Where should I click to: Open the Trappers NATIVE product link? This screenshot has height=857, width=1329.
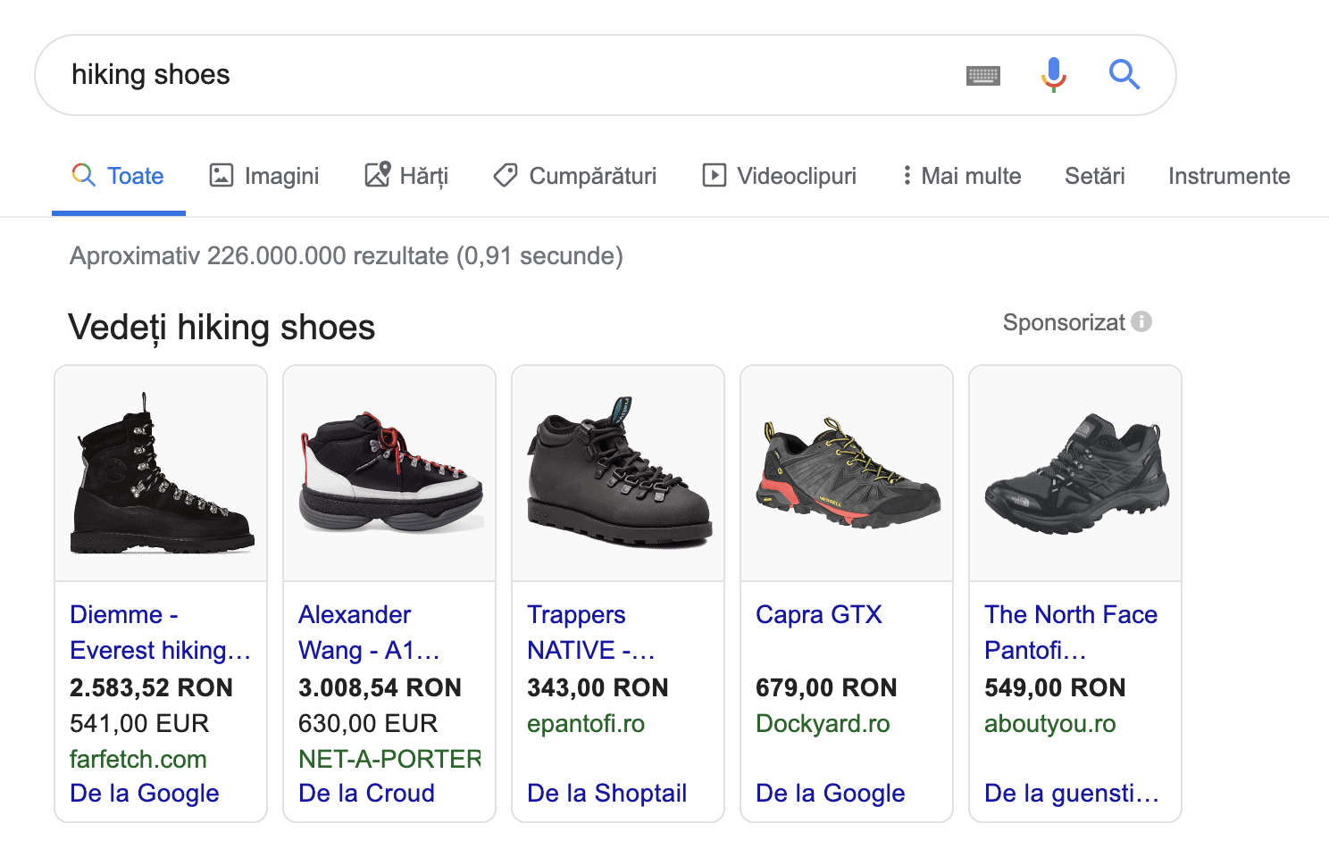click(591, 632)
